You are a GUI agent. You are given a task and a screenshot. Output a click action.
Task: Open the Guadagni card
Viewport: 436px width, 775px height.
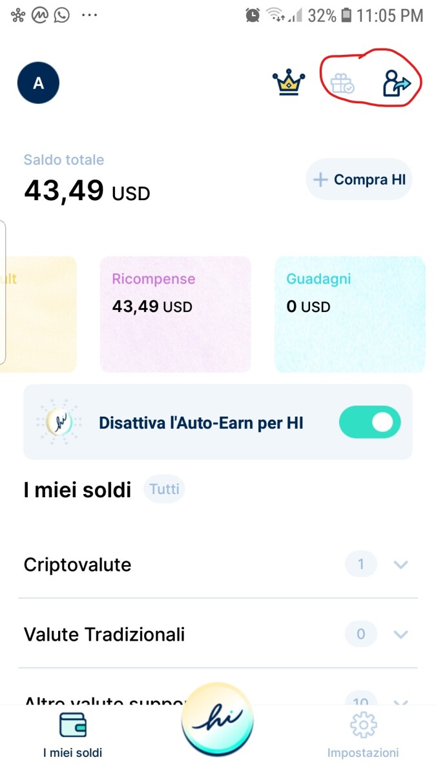(x=349, y=315)
